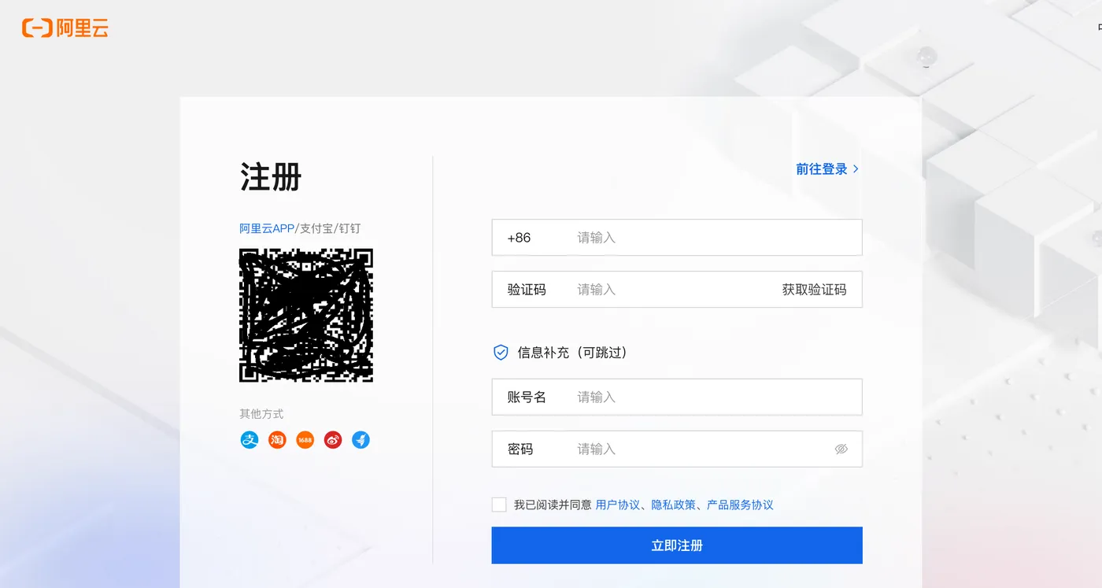Open the 隐私政策 link

click(673, 505)
